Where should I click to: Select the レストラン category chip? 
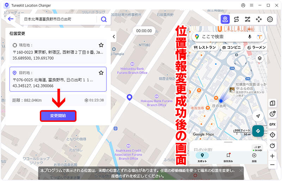(205, 48)
